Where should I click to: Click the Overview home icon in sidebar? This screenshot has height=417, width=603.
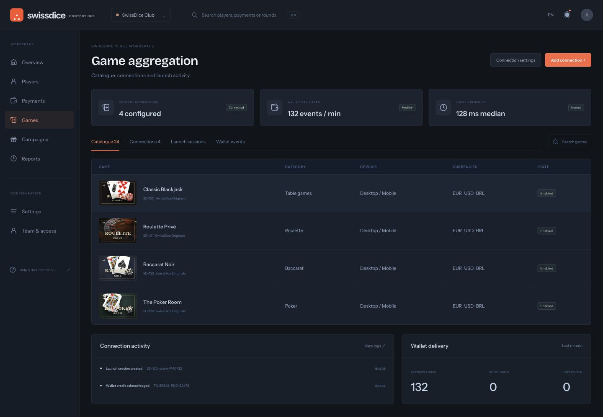[14, 62]
